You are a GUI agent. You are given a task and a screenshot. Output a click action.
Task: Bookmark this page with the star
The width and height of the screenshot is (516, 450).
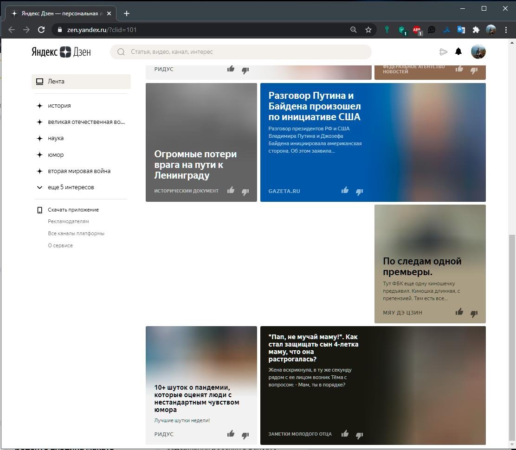(x=368, y=30)
